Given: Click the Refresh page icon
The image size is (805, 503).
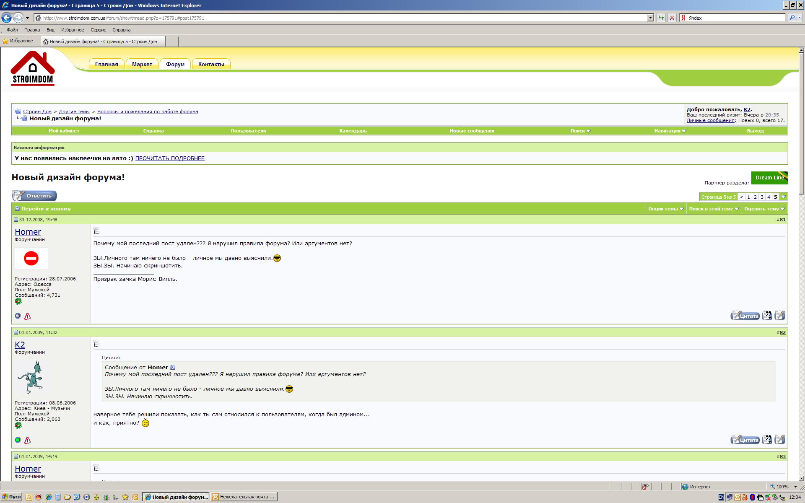Looking at the screenshot, I should click(x=661, y=18).
